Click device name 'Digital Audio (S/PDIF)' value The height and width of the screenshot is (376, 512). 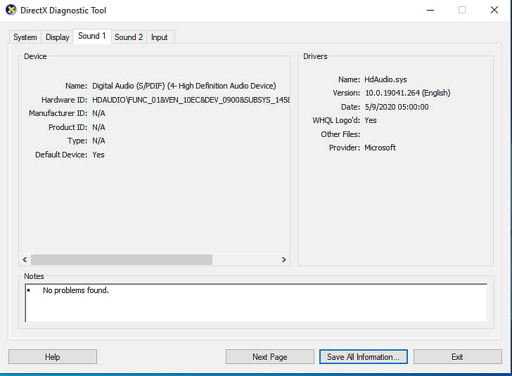click(184, 86)
